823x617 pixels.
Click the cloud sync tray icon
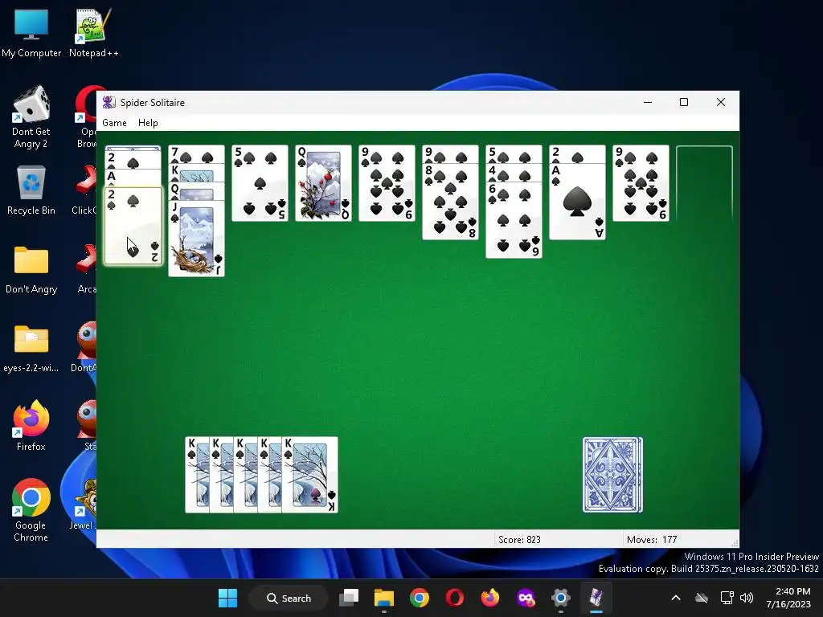(x=702, y=598)
